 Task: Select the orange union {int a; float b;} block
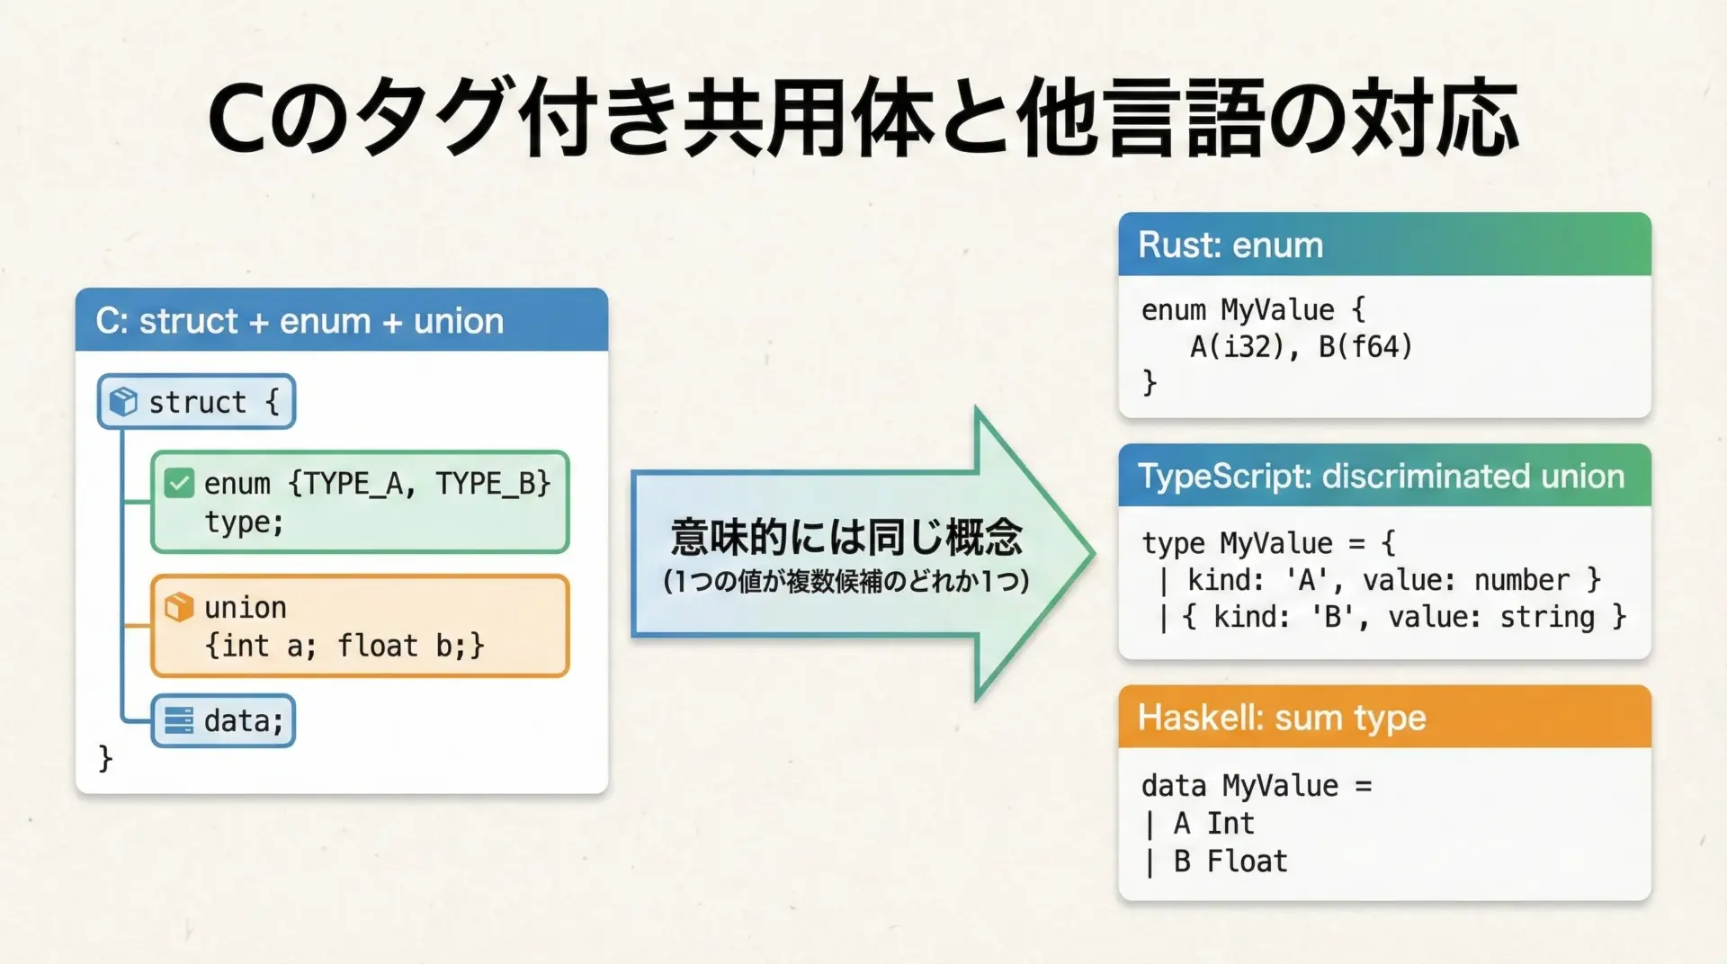360,627
